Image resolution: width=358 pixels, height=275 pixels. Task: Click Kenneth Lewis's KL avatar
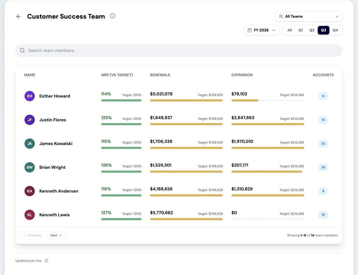point(30,215)
